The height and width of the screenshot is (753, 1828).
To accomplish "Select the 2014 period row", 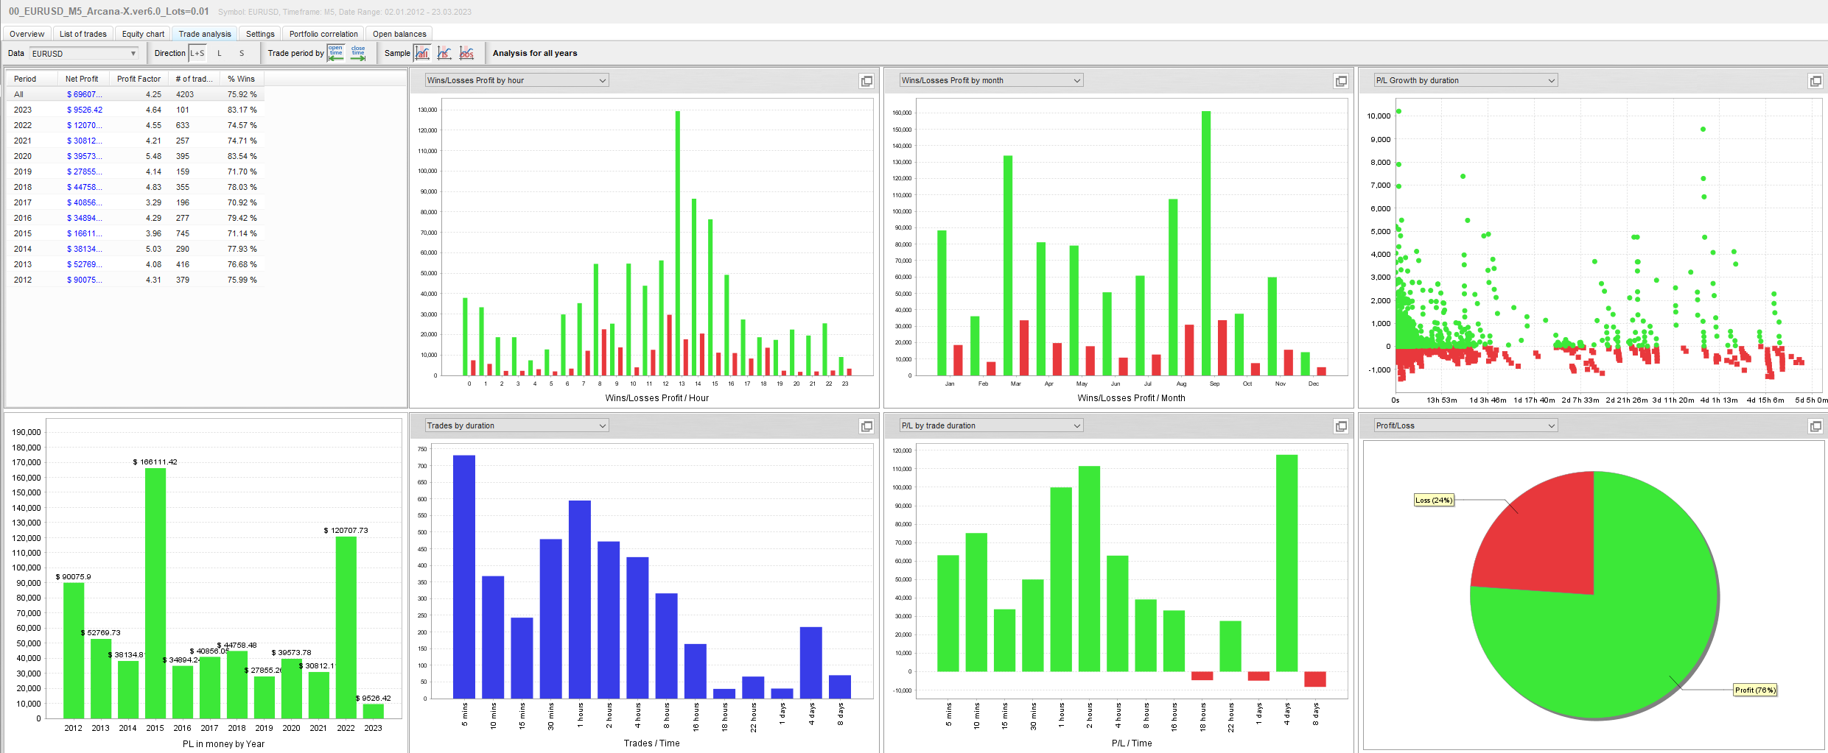I will [135, 249].
